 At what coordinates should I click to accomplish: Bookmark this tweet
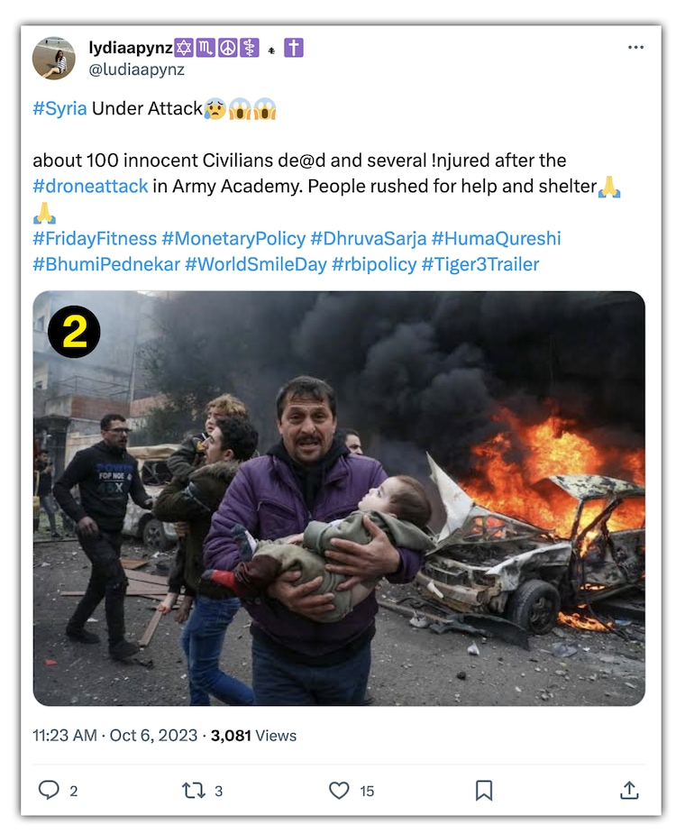(484, 790)
